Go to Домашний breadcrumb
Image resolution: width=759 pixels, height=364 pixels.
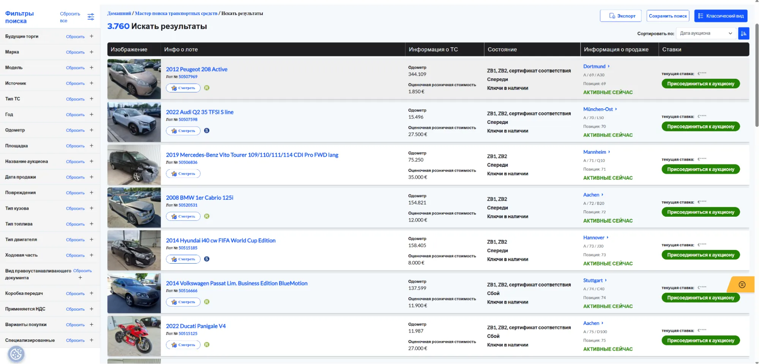[x=119, y=14]
